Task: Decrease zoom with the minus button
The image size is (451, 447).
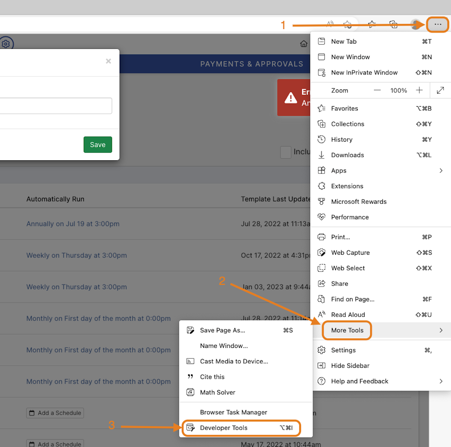Action: (377, 90)
